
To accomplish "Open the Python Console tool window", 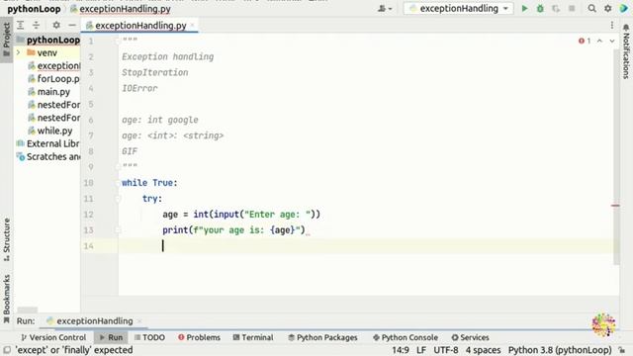I will click(406, 337).
